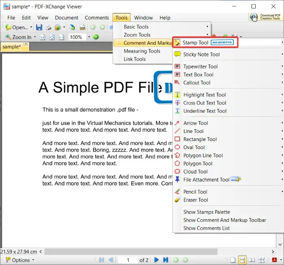Select the Highlight Text Tool

pos(228,95)
